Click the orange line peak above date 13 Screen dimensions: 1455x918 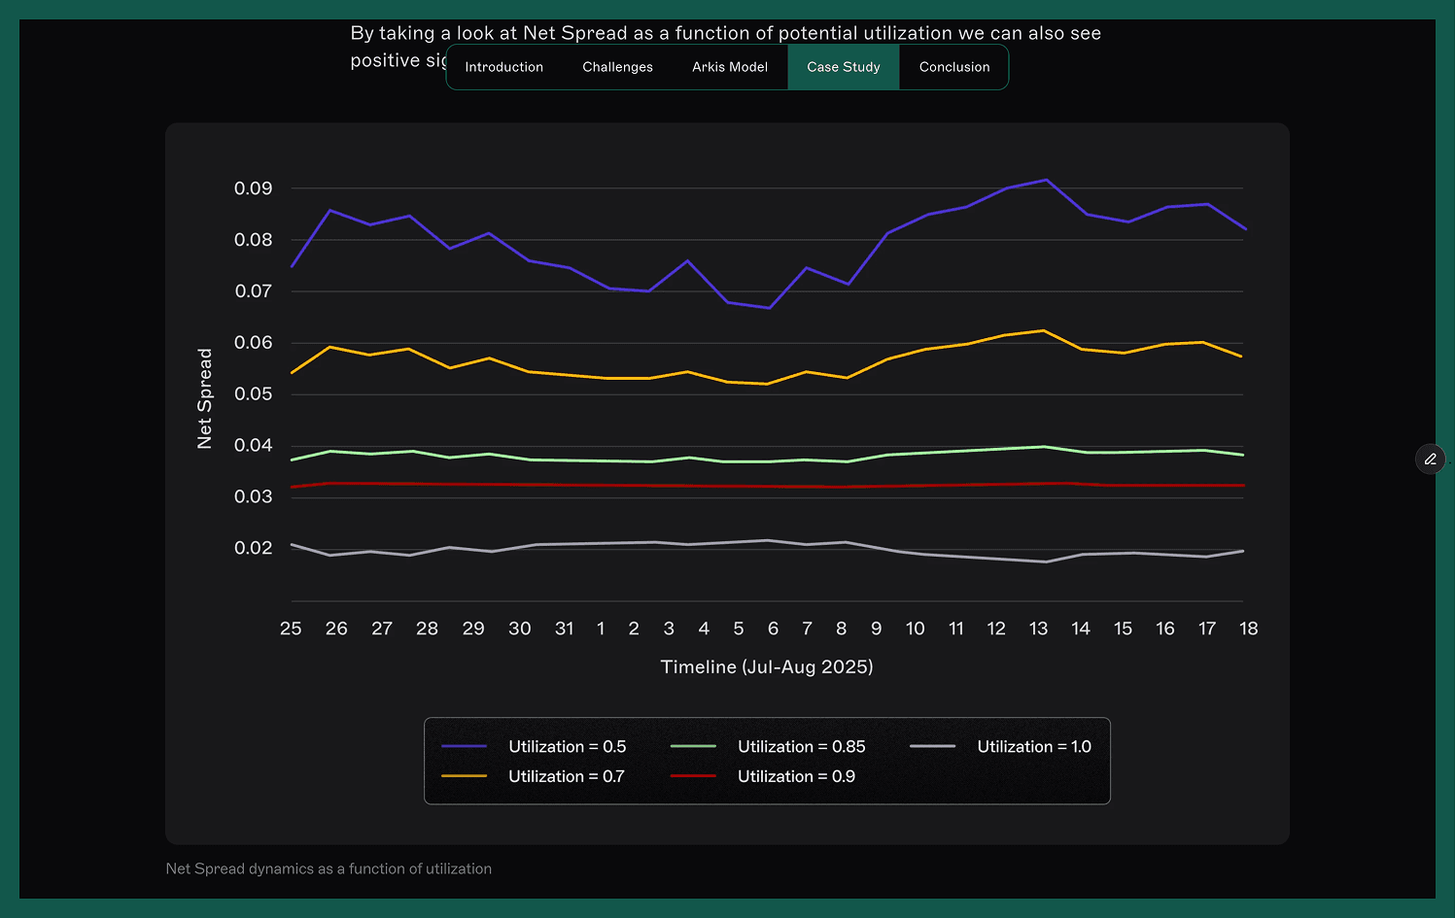[1044, 330]
